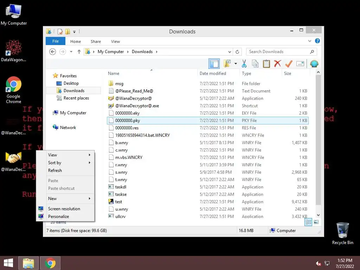Expand the Downloads breadcrumb arrow
This screenshot has height=270, width=360.
pos(156,52)
